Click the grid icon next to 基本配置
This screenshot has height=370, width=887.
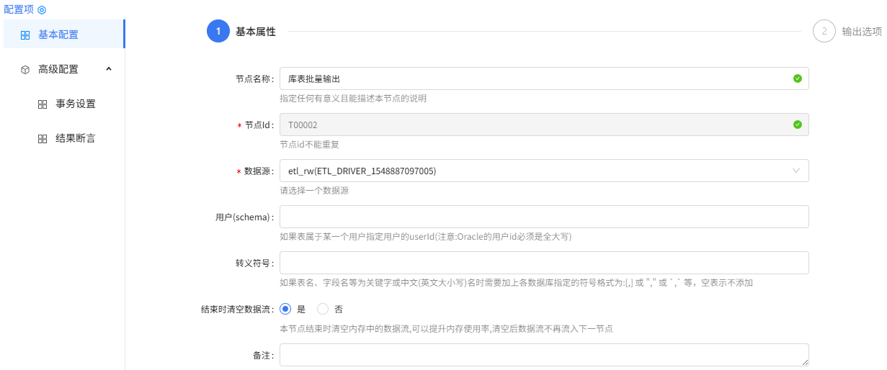click(25, 35)
